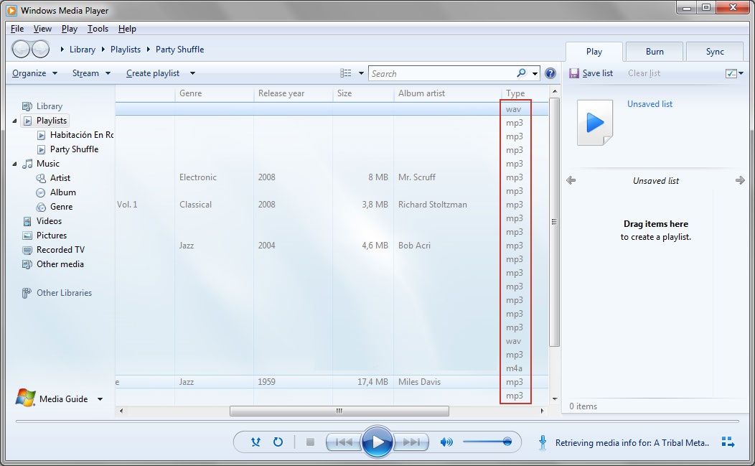
Task: Click the Save list floppy disk icon
Action: pos(573,73)
